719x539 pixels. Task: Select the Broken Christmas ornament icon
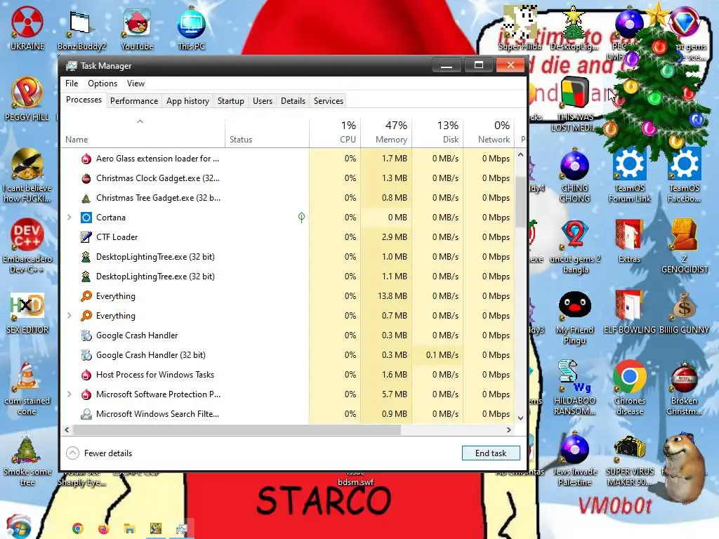coord(684,389)
